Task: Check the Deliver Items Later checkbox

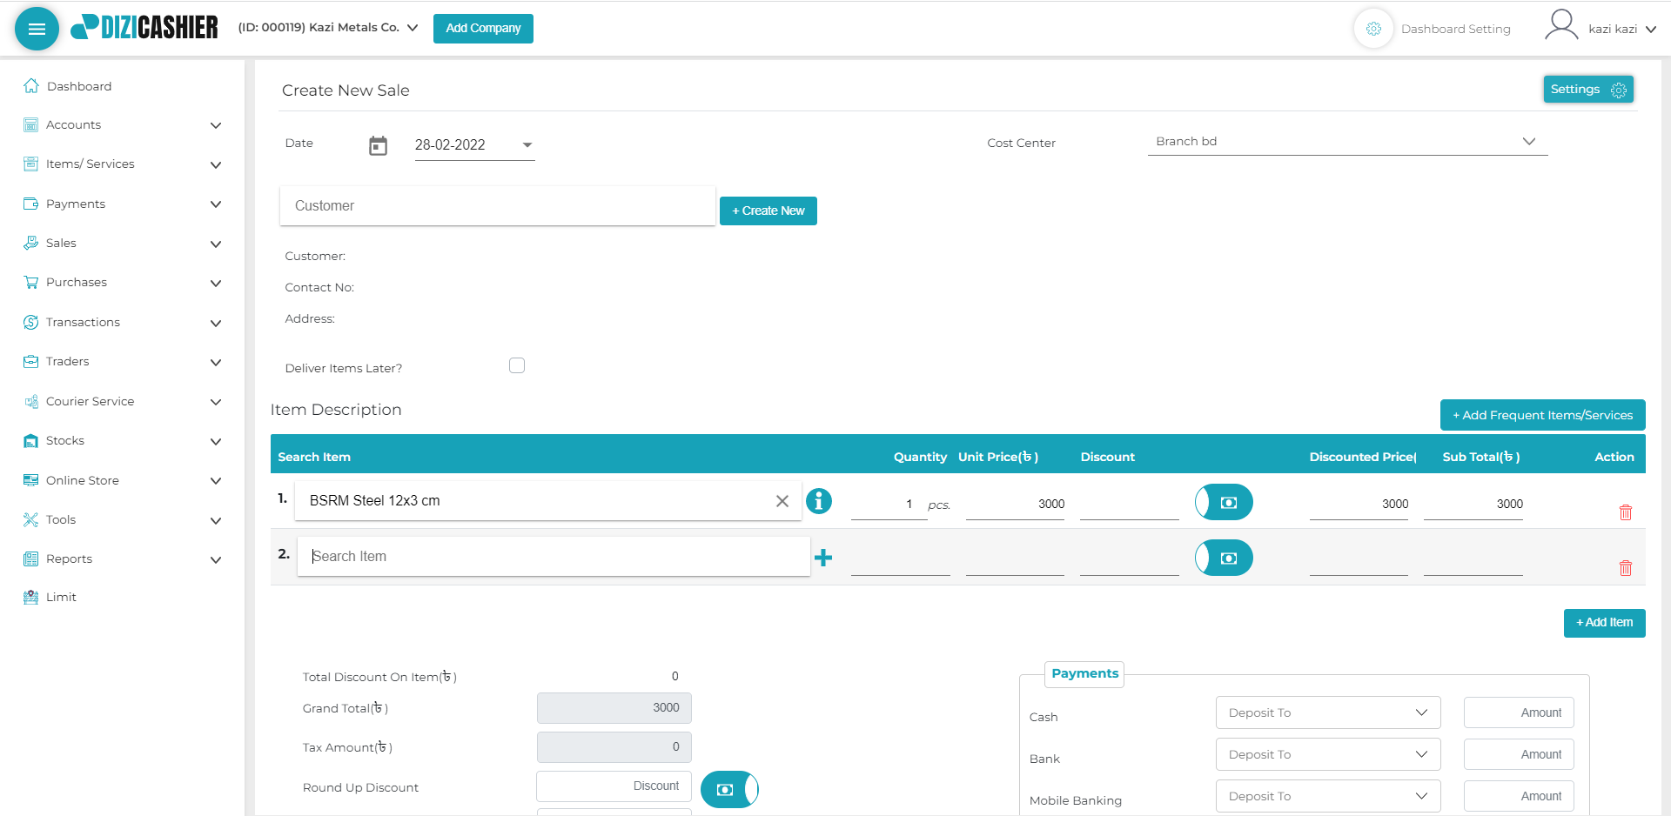Action: [x=517, y=366]
